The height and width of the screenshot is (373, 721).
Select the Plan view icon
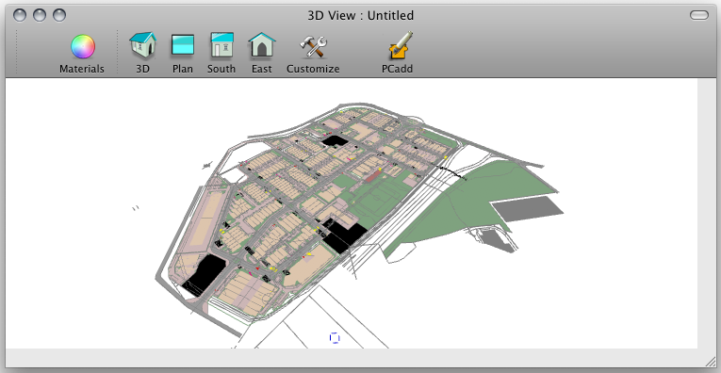(x=183, y=45)
